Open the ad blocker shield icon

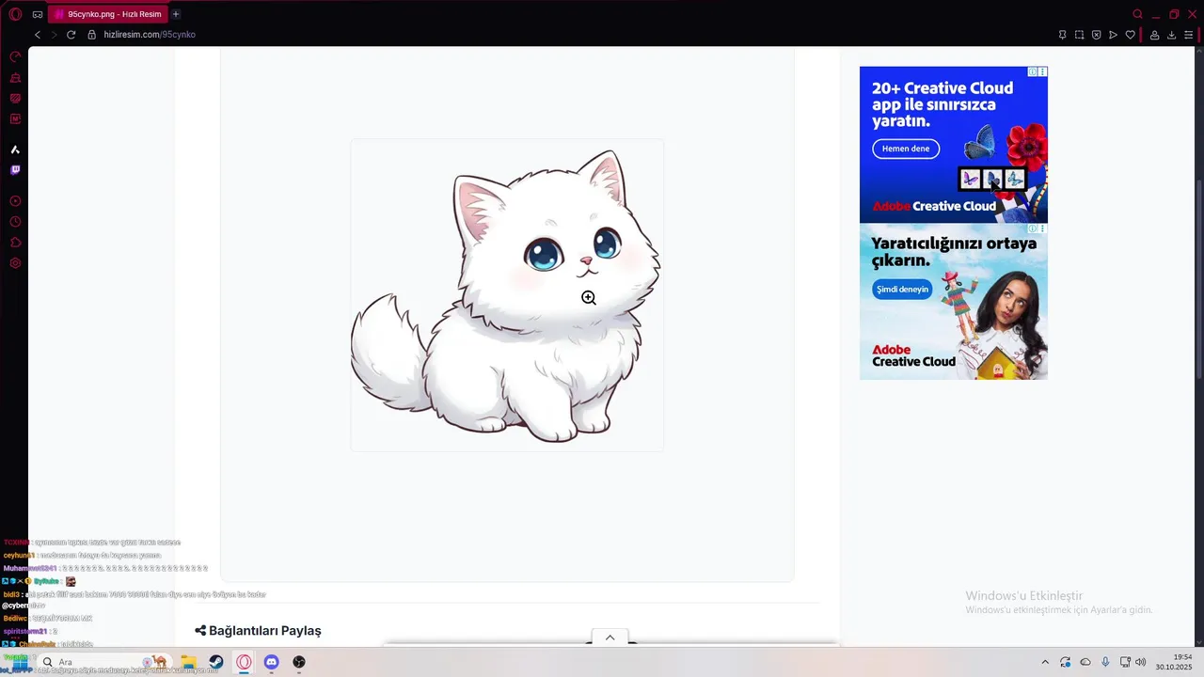click(x=1096, y=35)
